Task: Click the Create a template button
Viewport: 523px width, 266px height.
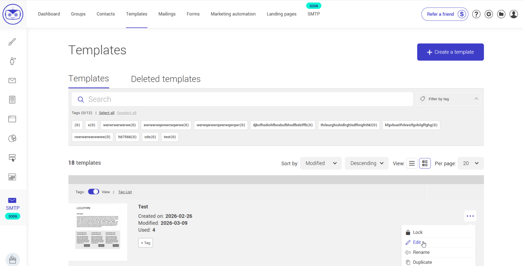Action: [450, 52]
